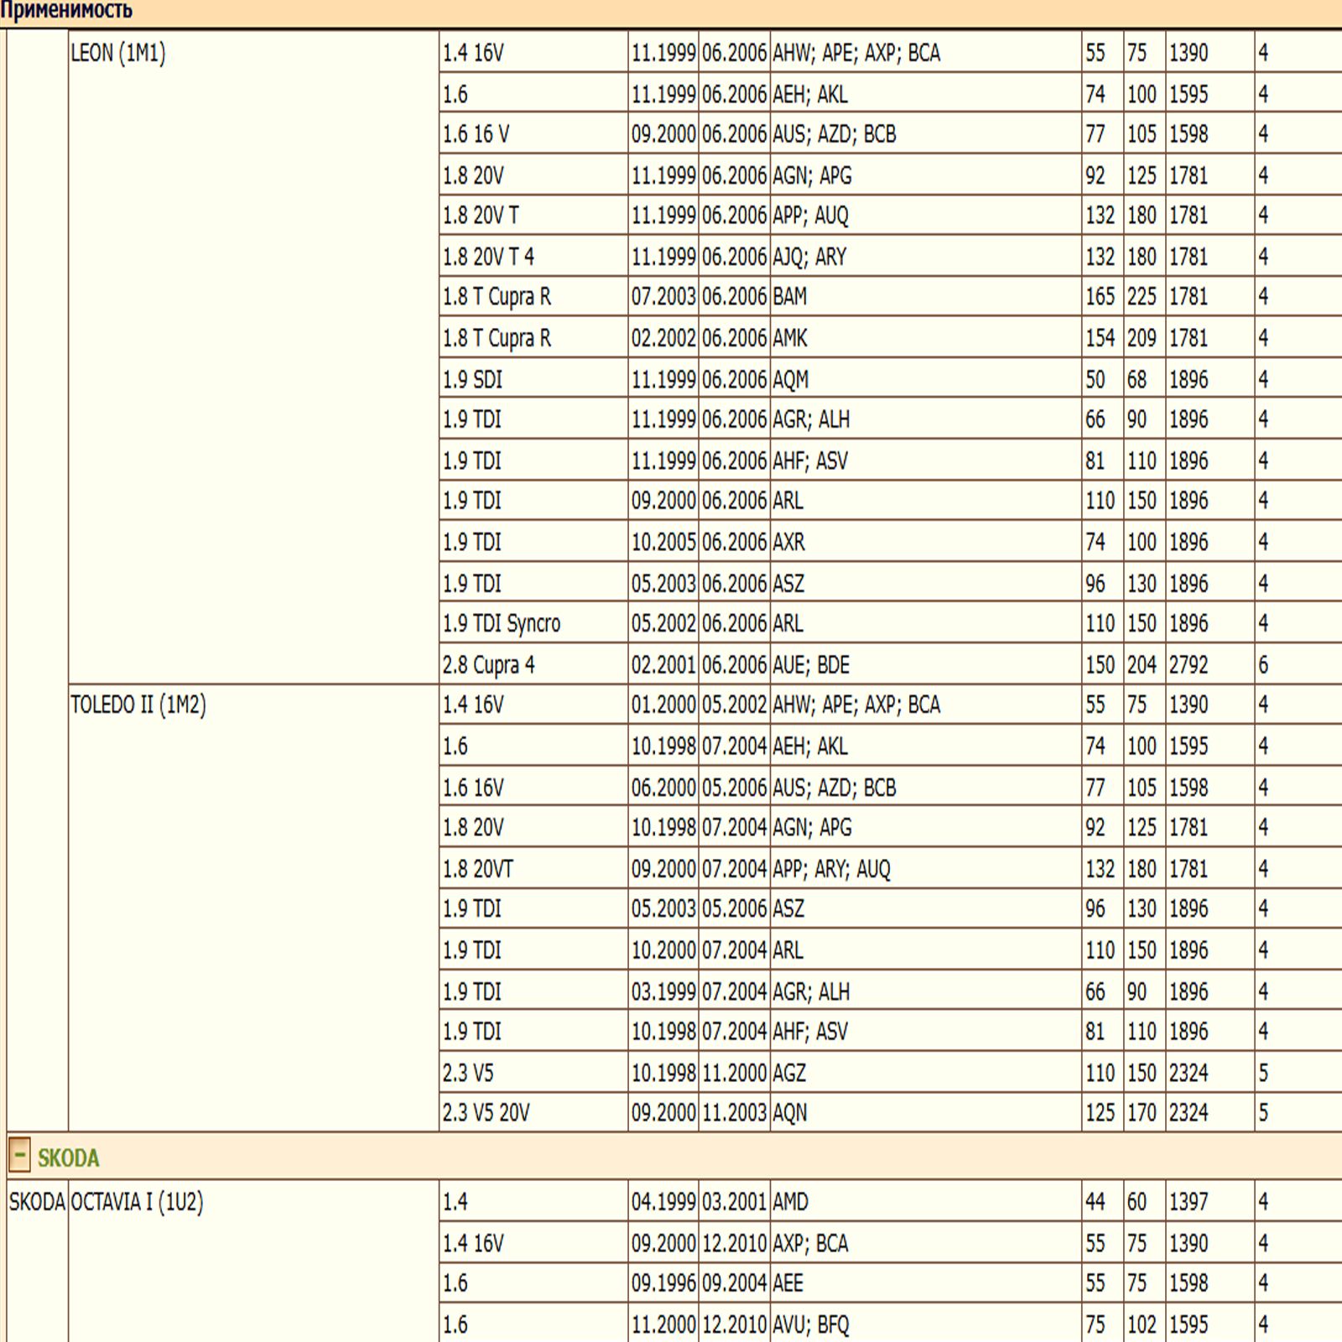1342x1342 pixels.
Task: Click start date '04.1999' in Octavia
Action: (x=663, y=1202)
